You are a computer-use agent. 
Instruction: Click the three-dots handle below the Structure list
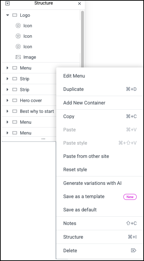coord(43,139)
